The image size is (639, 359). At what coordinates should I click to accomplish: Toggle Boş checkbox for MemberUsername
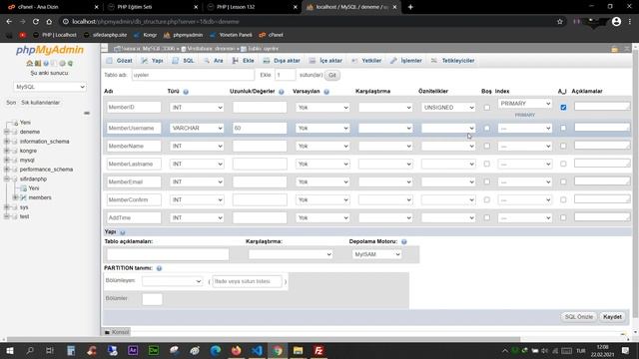[487, 129]
